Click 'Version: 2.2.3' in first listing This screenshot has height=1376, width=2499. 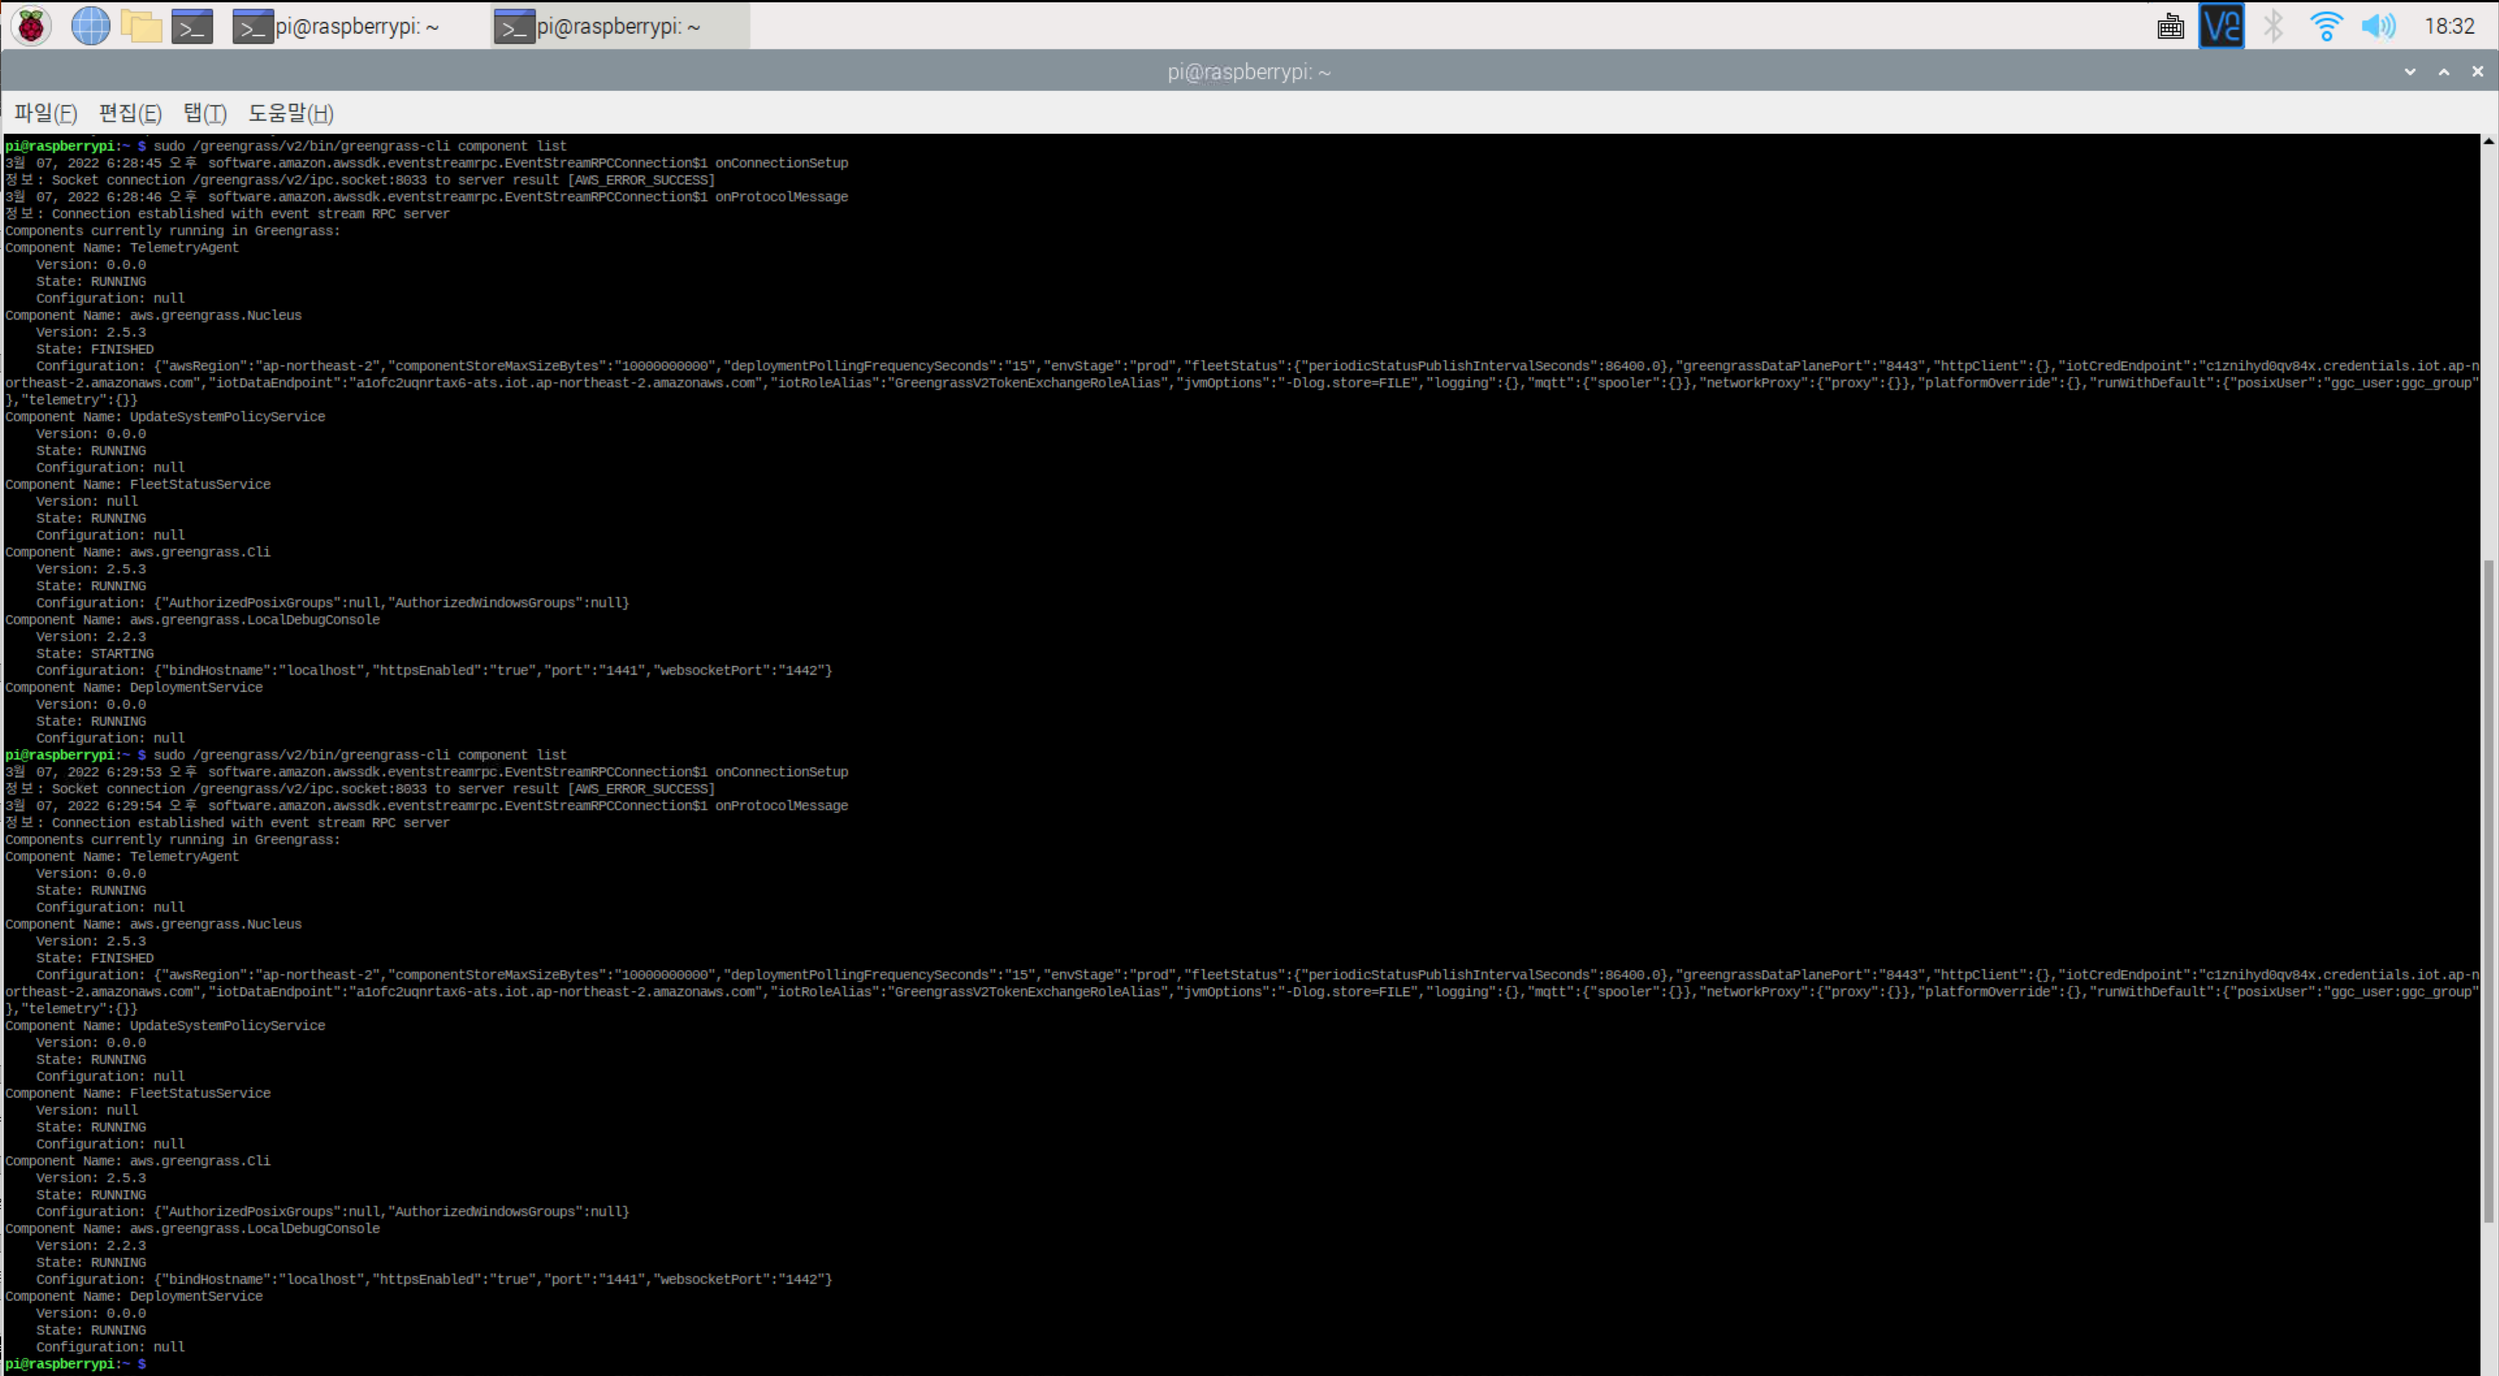91,637
